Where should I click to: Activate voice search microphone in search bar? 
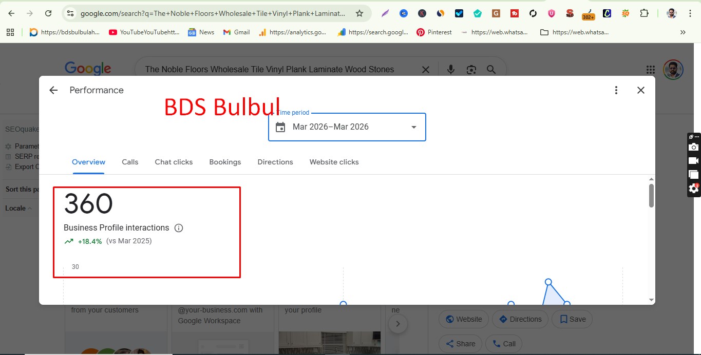click(450, 69)
